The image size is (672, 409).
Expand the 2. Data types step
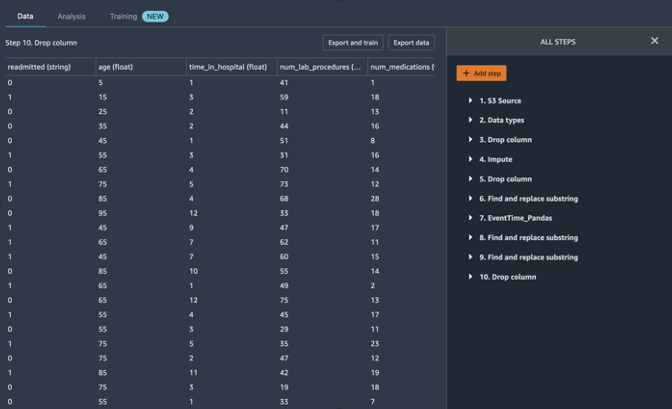coord(470,120)
